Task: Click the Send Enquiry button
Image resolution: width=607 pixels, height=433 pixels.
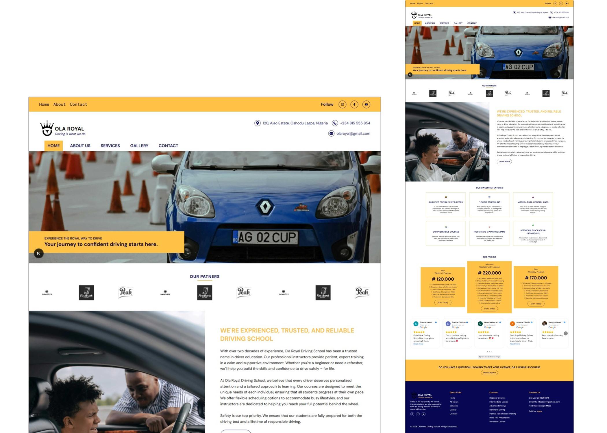Action: (489, 373)
